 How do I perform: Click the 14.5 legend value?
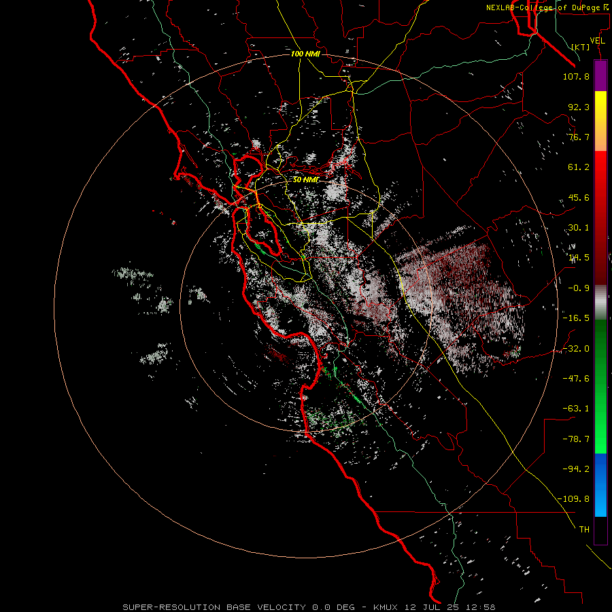[579, 258]
